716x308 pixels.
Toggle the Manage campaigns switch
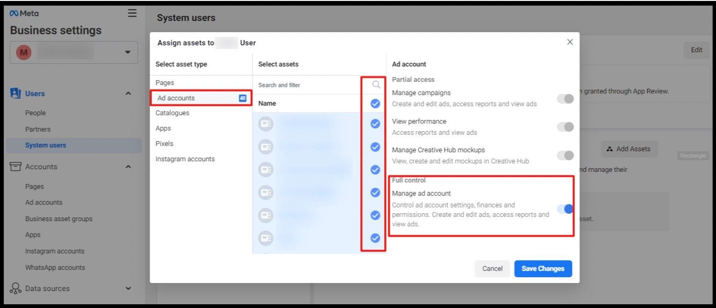565,98
